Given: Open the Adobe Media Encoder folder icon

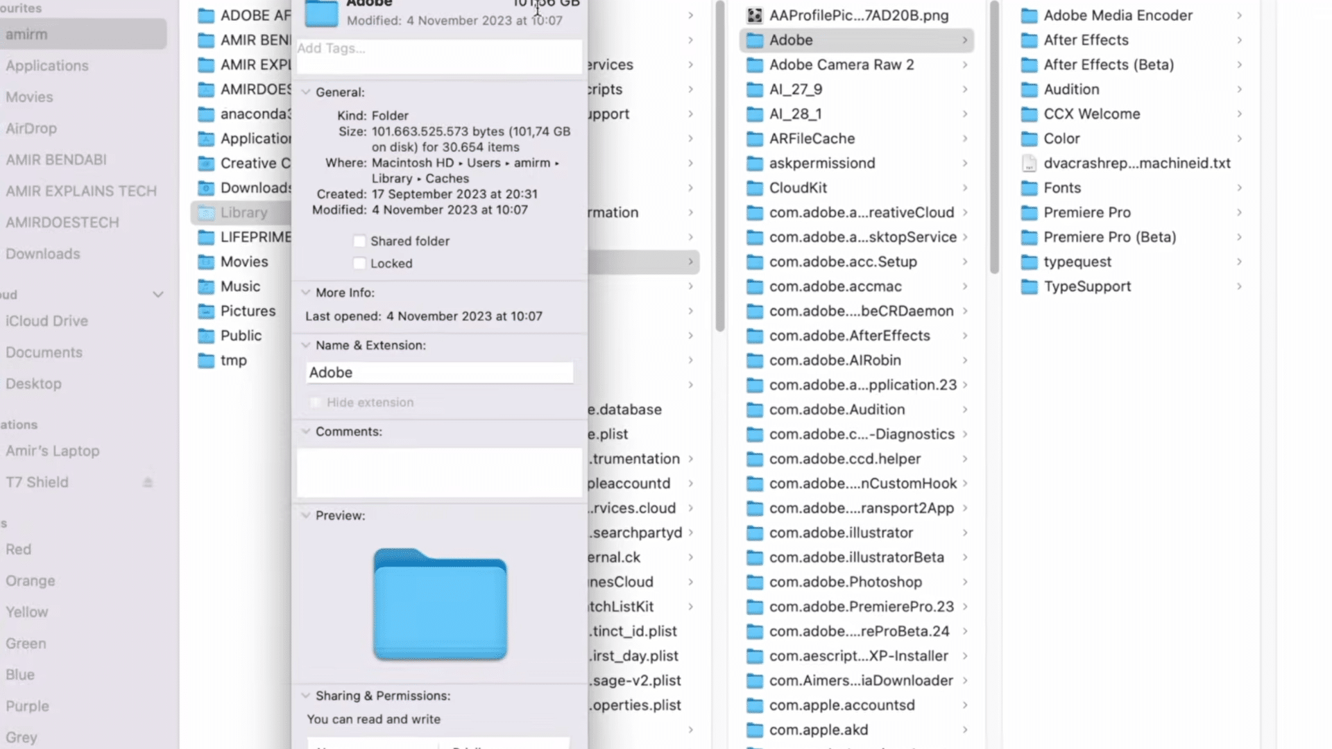Looking at the screenshot, I should [1030, 15].
